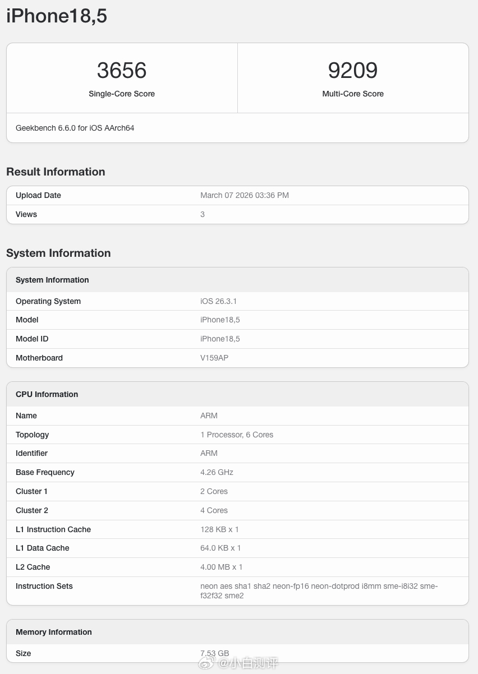Click the Memory Information table header
The height and width of the screenshot is (674, 478).
(54, 632)
